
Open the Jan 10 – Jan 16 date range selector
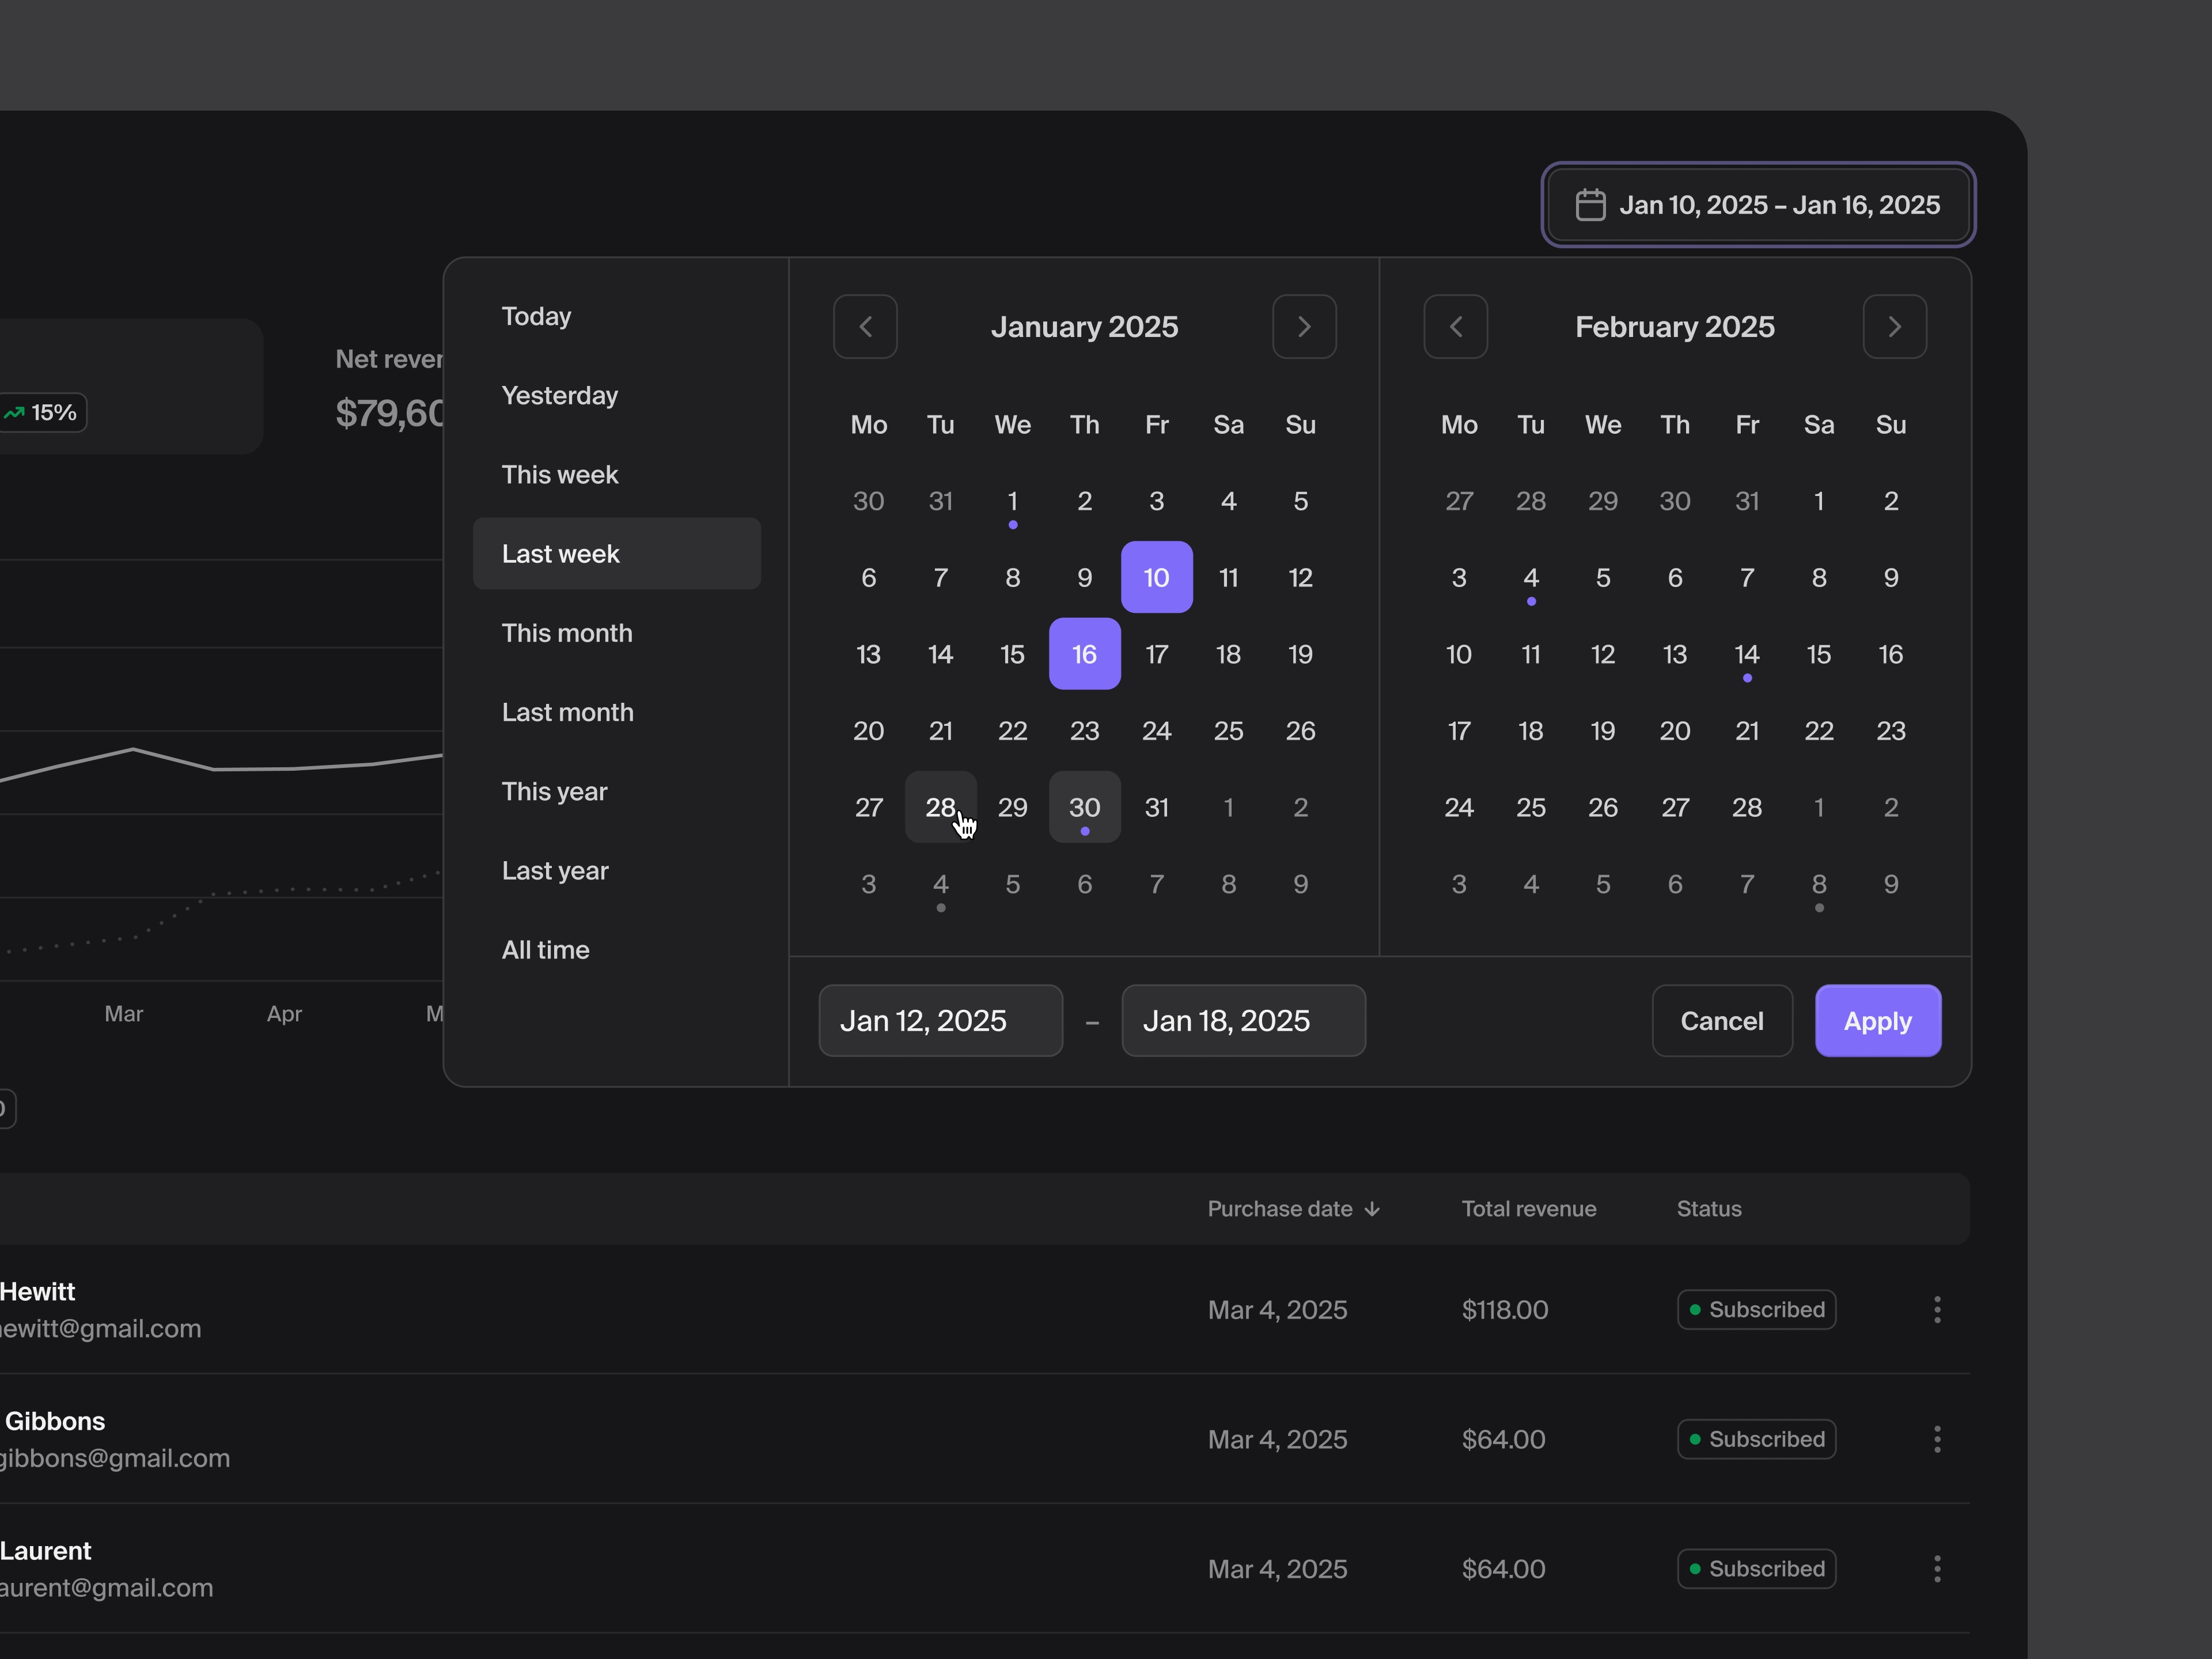[1757, 204]
